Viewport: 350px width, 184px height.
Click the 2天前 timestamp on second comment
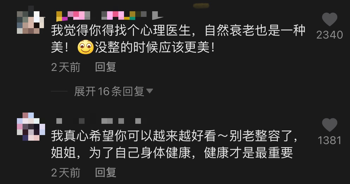[x=66, y=172]
